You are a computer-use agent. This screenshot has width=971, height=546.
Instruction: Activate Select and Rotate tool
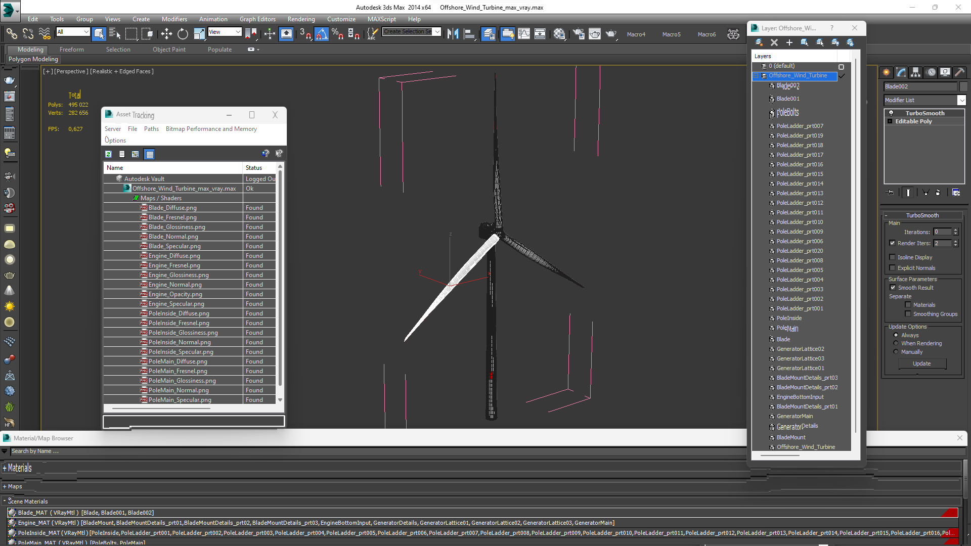(183, 34)
